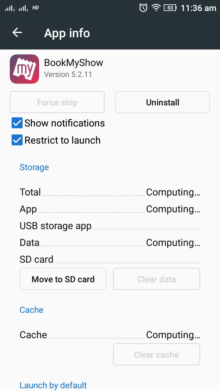220x391 pixels.
Task: Click the Uninstall button
Action: pos(163,102)
